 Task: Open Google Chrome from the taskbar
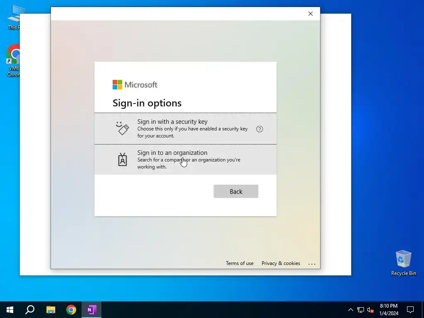point(71,310)
